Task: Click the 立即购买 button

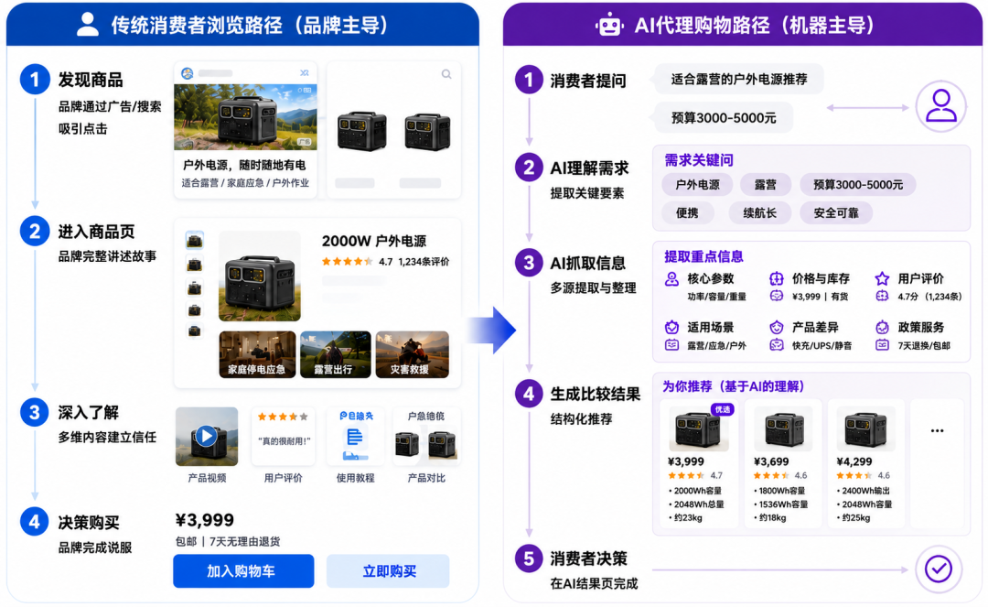Action: click(x=388, y=571)
